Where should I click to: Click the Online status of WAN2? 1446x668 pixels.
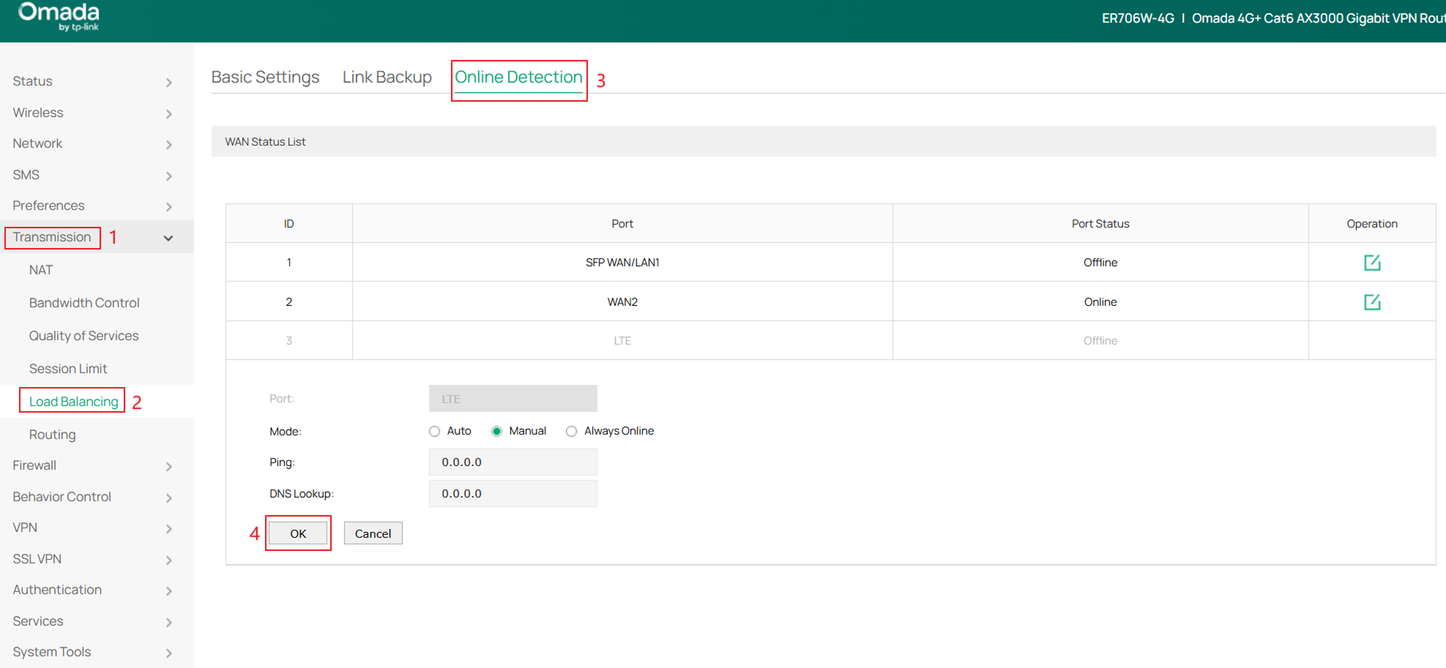[1100, 302]
